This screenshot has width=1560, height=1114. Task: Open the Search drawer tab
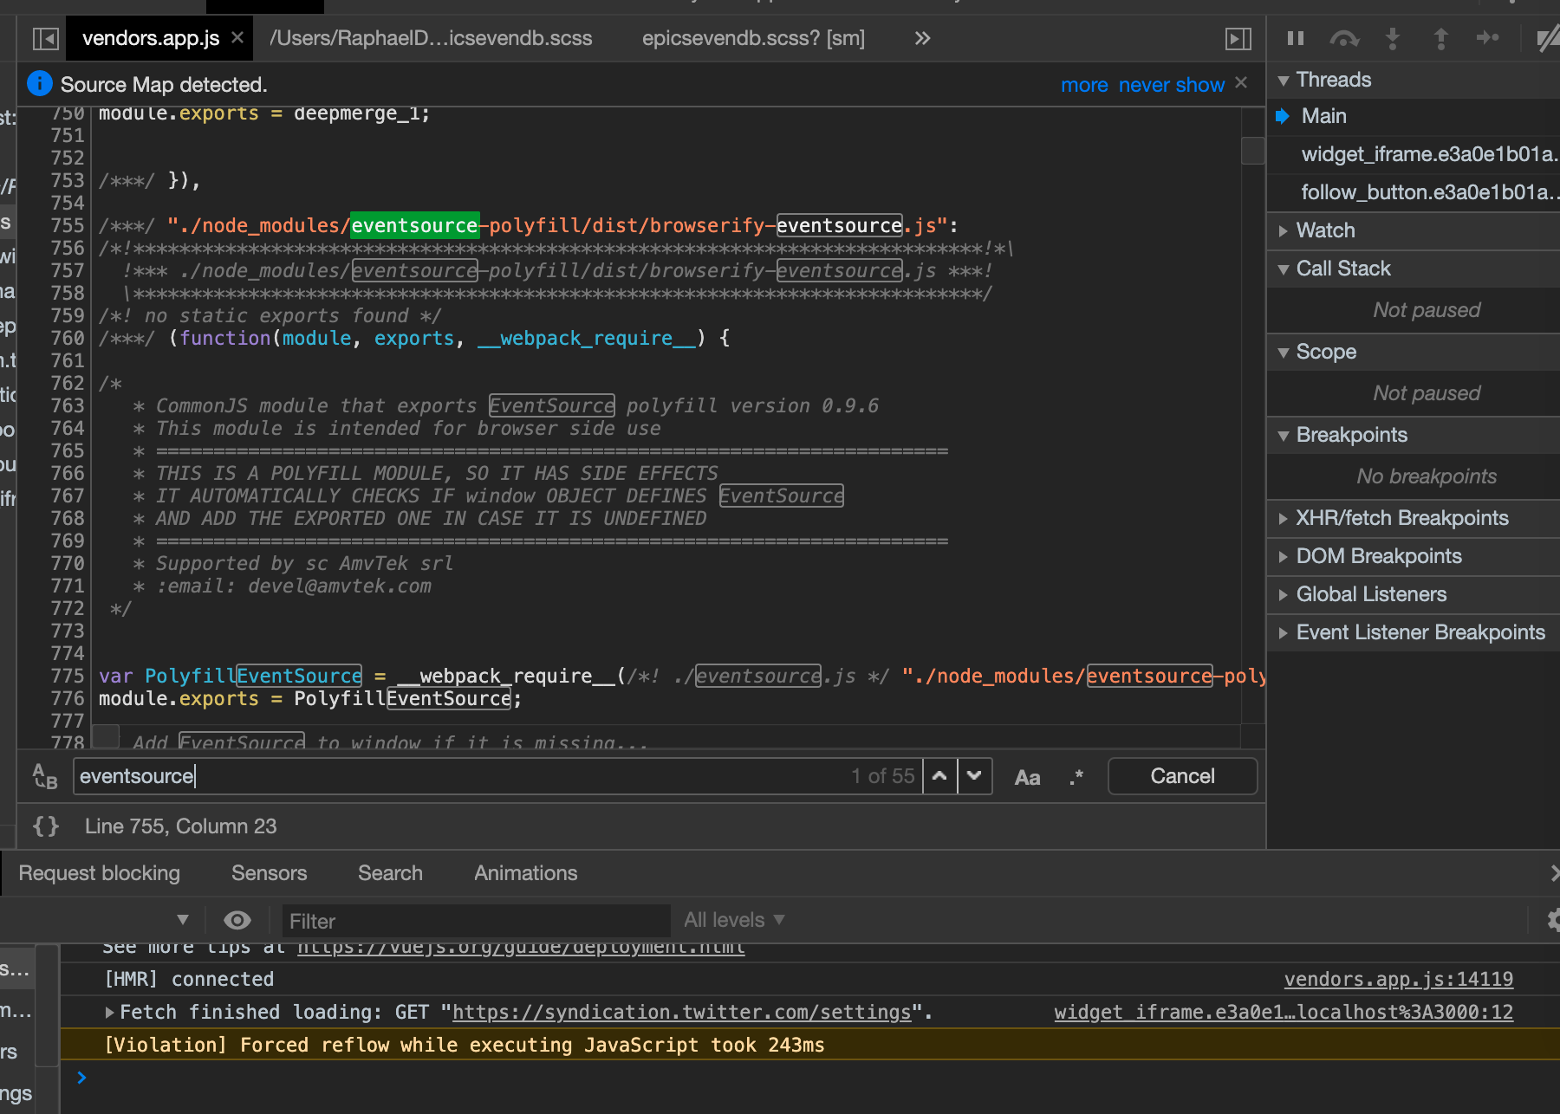(391, 873)
